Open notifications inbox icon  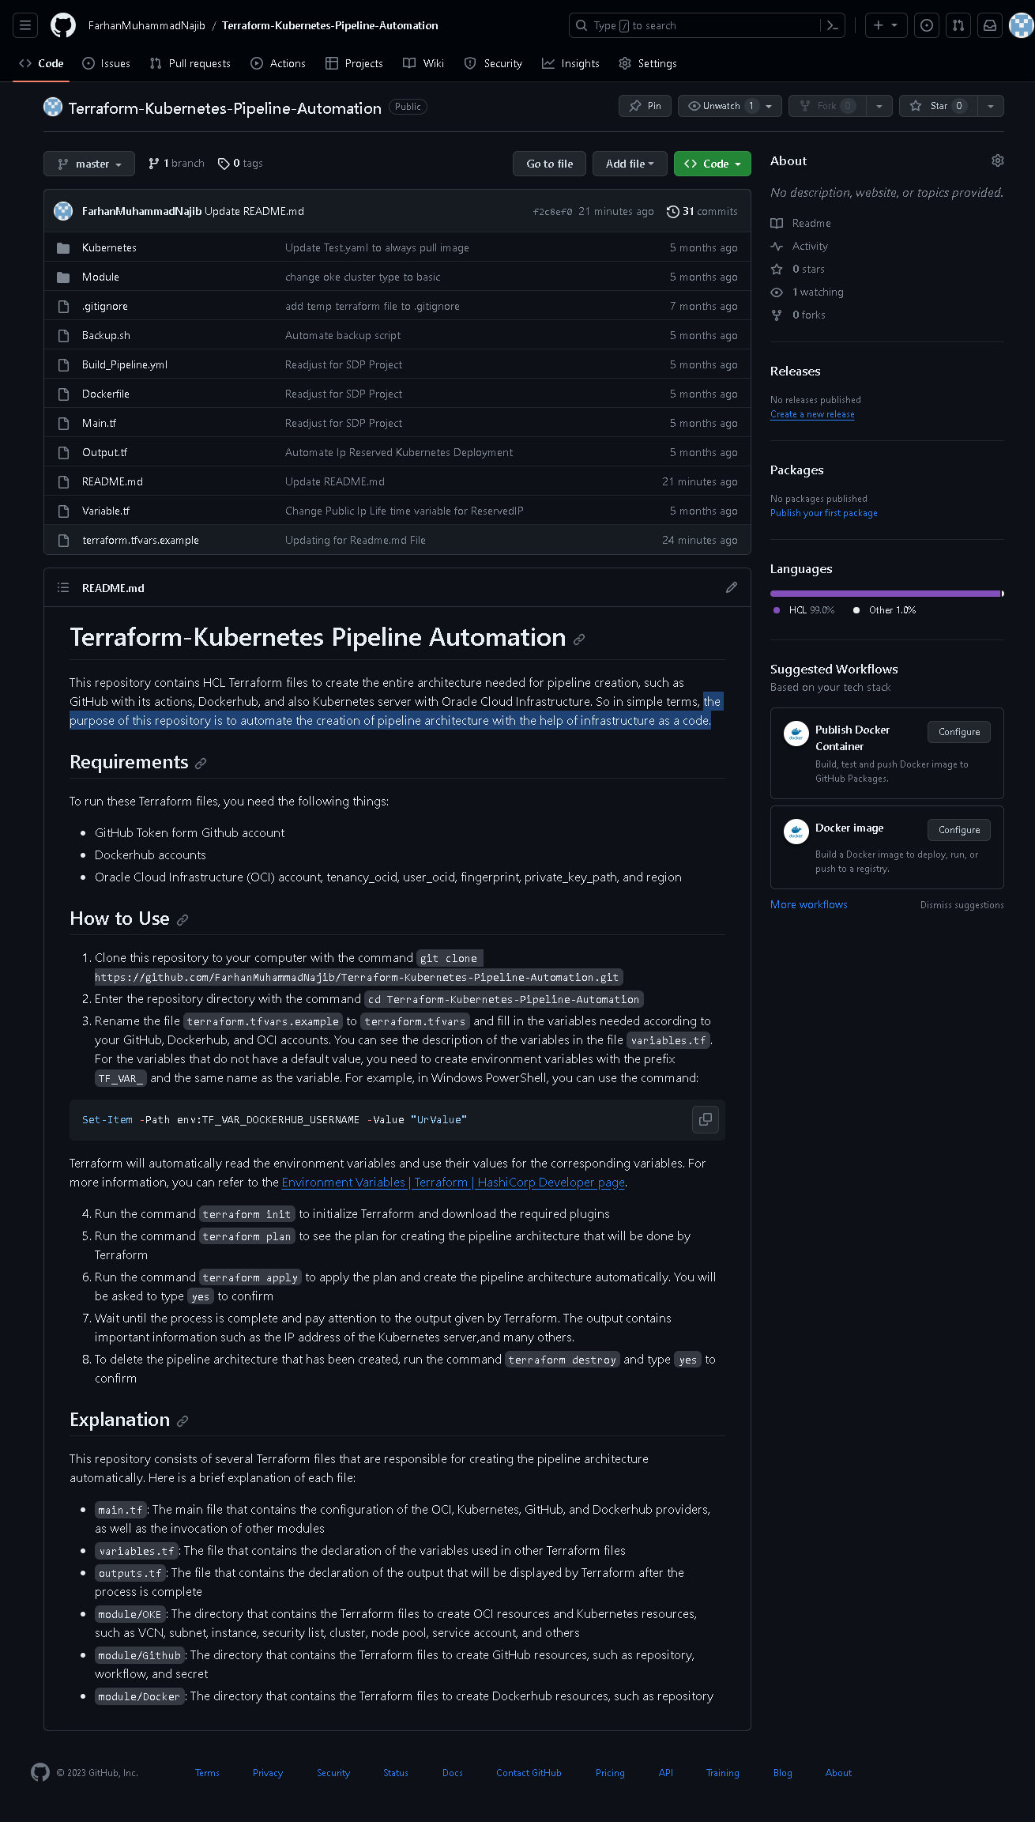coord(989,25)
